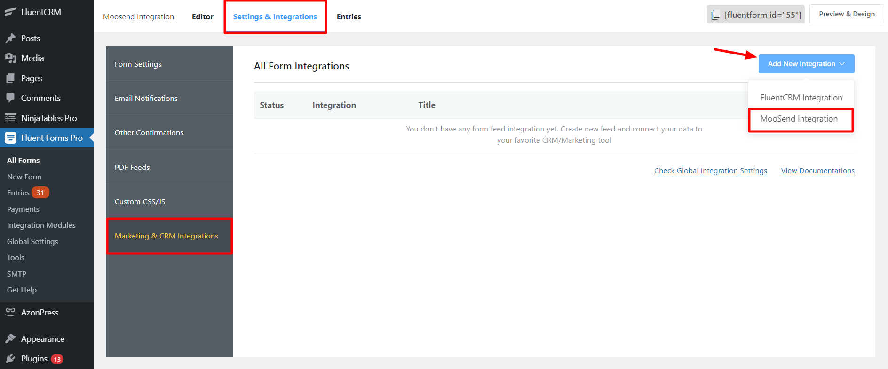Expand the Add New Integration chevron
The width and height of the screenshot is (888, 369).
point(842,64)
